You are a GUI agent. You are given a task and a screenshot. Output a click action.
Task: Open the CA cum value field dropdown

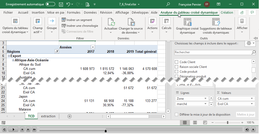(x=251, y=99)
